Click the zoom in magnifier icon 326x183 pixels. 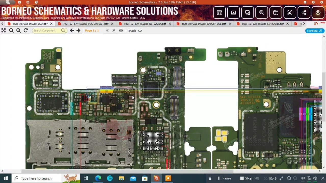pyautogui.click(x=18, y=30)
